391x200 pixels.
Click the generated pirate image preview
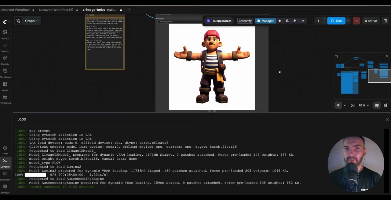point(212,67)
